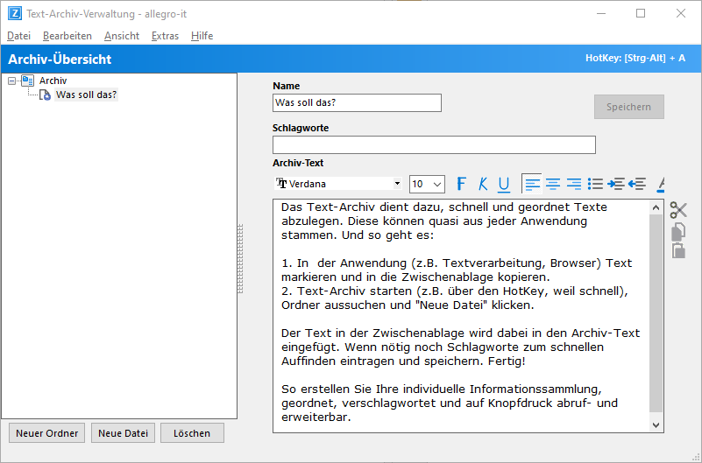This screenshot has height=463, width=702.
Task: Cut selection with scissors icon
Action: point(678,210)
